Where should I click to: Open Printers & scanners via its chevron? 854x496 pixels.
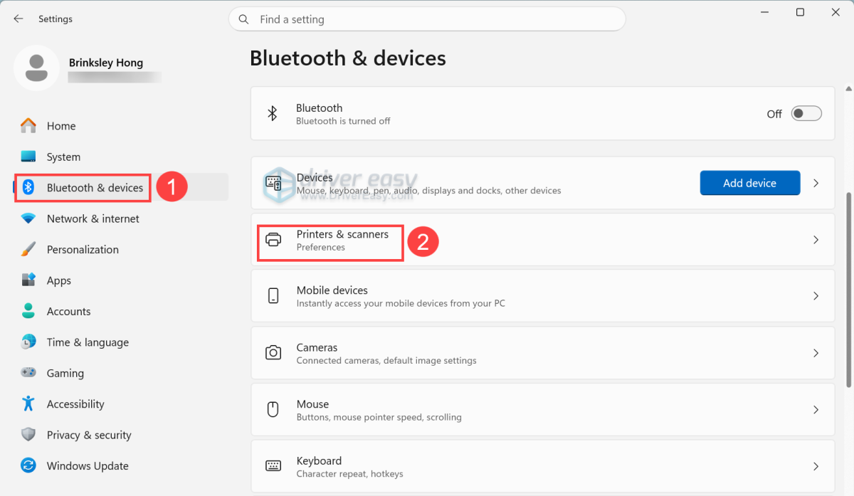(x=816, y=240)
